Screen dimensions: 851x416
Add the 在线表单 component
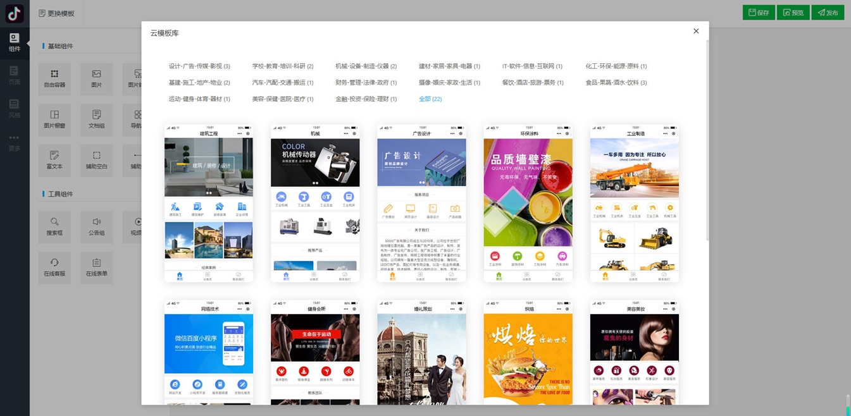(96, 267)
